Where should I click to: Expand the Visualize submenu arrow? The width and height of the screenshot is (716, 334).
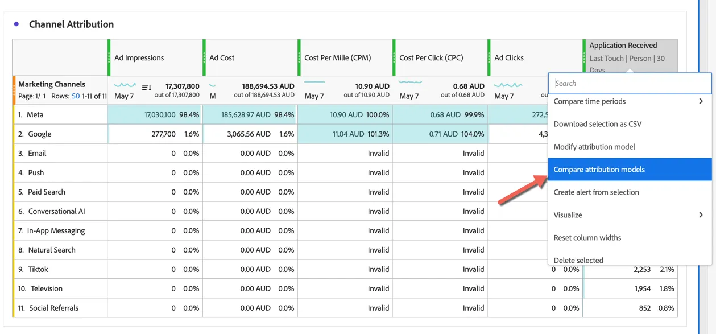pyautogui.click(x=701, y=215)
